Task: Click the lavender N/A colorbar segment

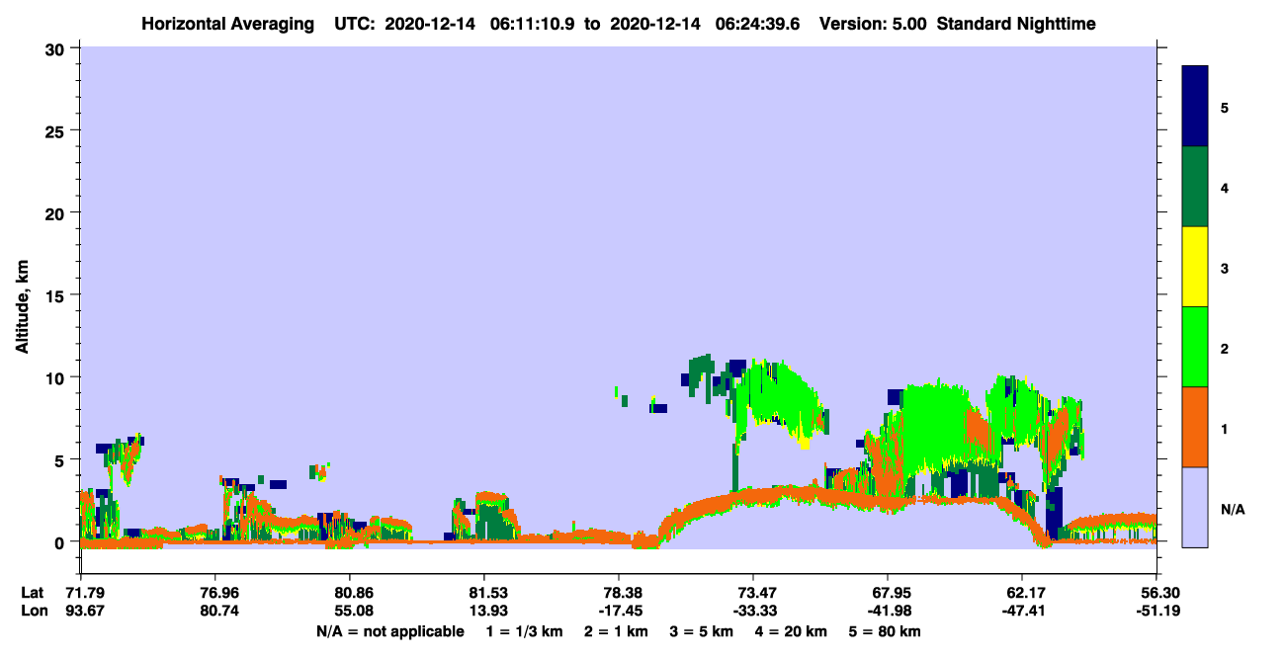Action: click(1195, 507)
